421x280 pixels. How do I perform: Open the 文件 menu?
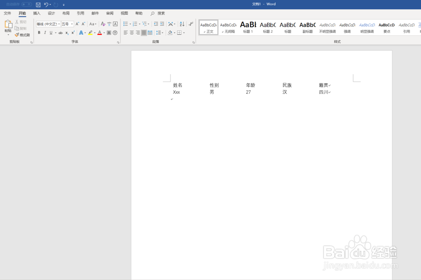coord(7,13)
